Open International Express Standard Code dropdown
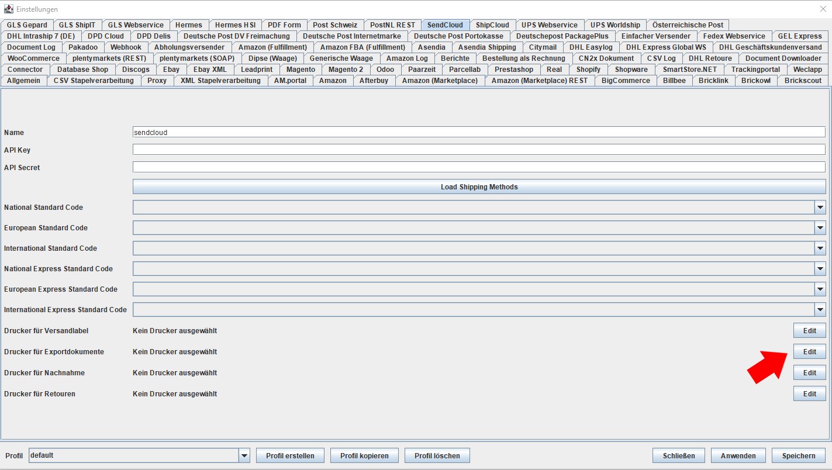Screen dimensions: 832x470 pos(820,310)
